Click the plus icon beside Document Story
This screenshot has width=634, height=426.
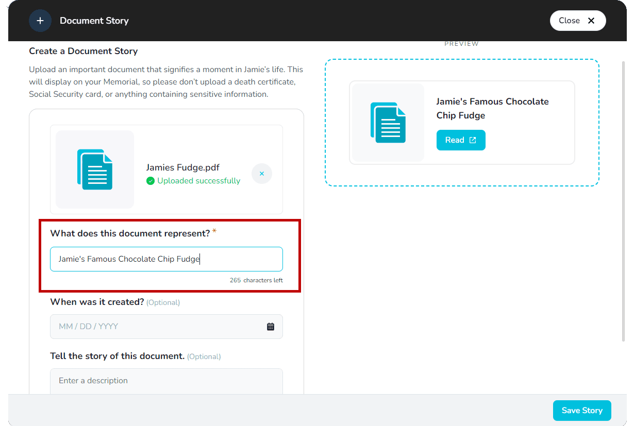(40, 21)
